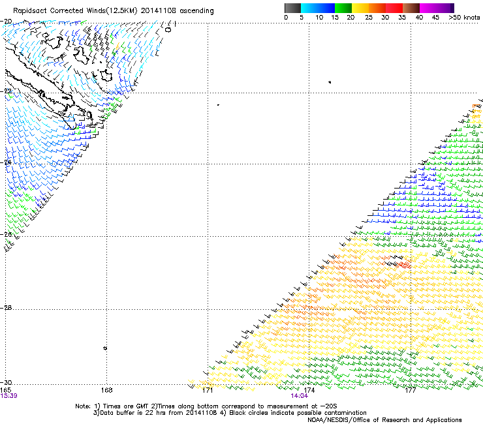Click the small island marker near 168, -29
The width and height of the screenshot is (483, 424).
pos(105,348)
